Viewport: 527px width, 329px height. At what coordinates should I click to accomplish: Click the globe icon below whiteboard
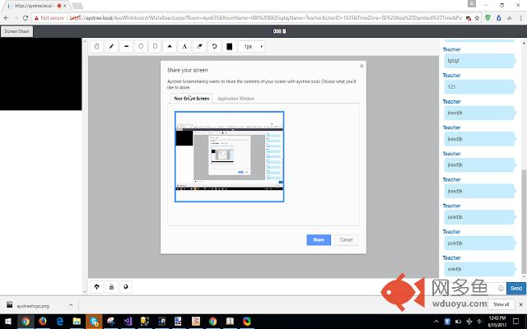[x=126, y=287]
